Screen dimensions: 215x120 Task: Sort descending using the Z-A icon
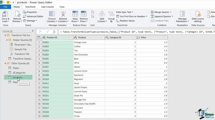[93, 16]
